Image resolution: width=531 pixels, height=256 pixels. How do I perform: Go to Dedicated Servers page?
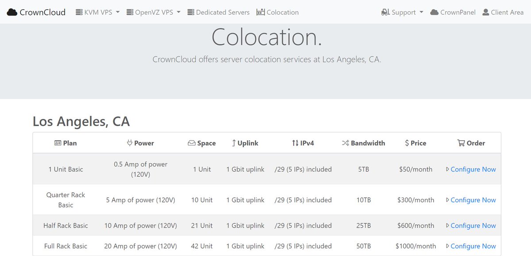218,12
